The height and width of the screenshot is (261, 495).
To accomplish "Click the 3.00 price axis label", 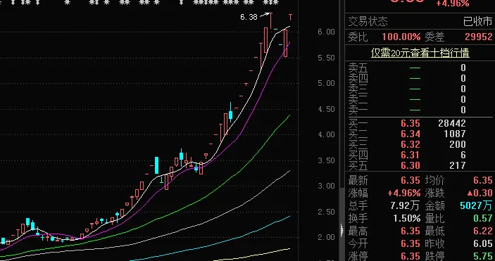I will pyautogui.click(x=327, y=186).
